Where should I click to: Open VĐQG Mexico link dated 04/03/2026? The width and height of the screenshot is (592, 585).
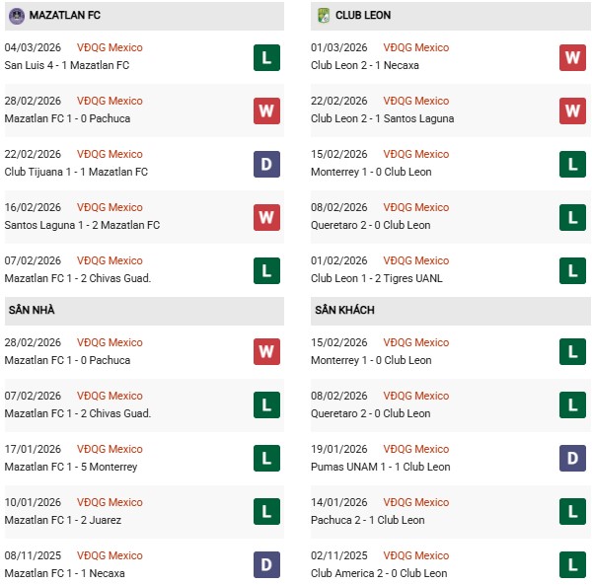(x=109, y=47)
